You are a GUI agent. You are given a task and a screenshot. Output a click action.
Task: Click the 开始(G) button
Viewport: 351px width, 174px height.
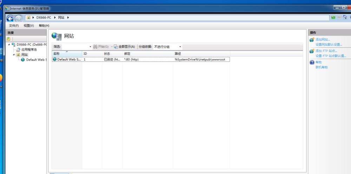(101, 47)
